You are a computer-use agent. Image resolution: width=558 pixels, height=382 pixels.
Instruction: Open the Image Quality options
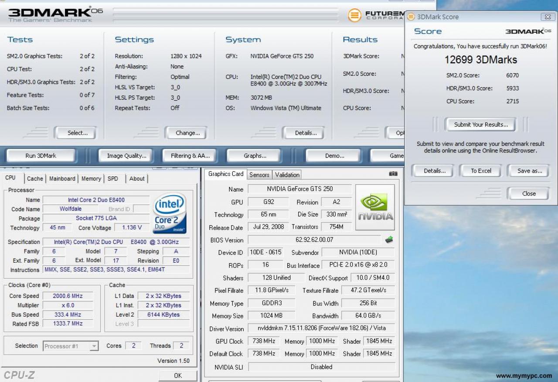point(126,156)
